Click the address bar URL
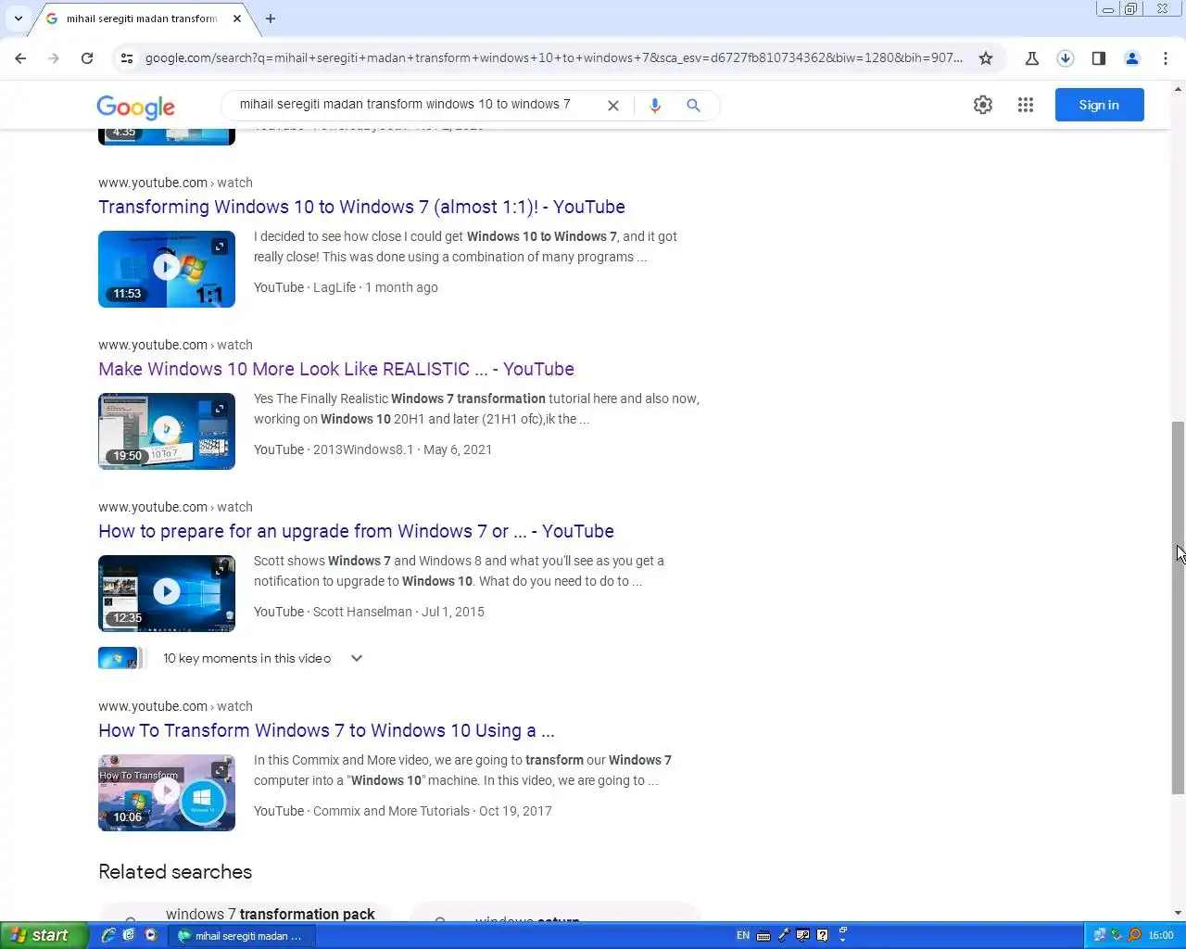1186x949 pixels. tap(553, 58)
